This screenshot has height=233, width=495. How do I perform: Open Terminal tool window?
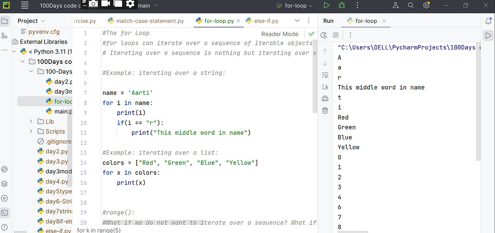5,213
